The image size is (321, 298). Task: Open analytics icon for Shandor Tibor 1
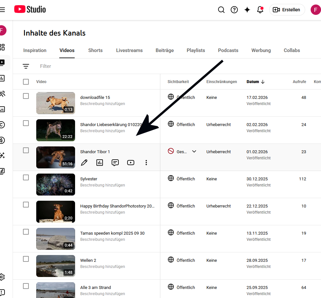coord(100,163)
